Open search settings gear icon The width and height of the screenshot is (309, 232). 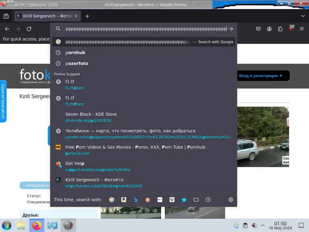click(231, 200)
